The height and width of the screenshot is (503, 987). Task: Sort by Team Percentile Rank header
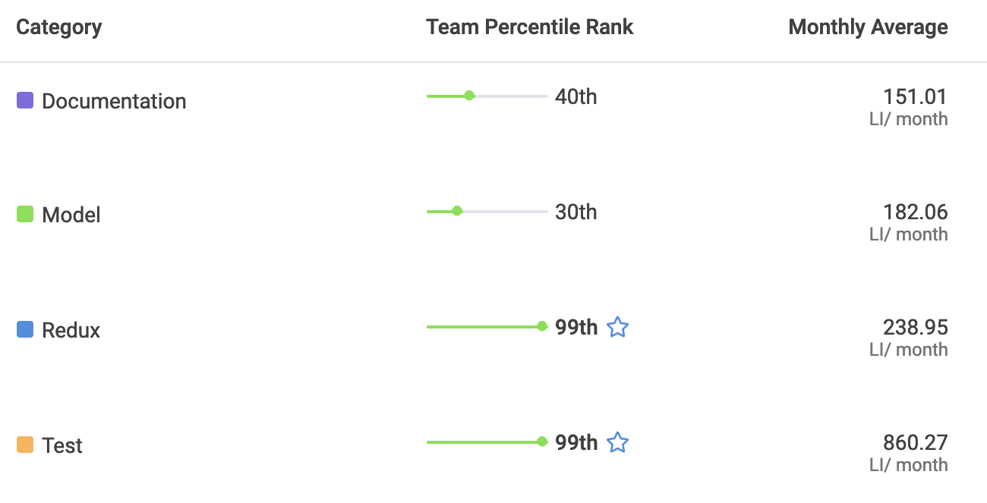point(529,27)
